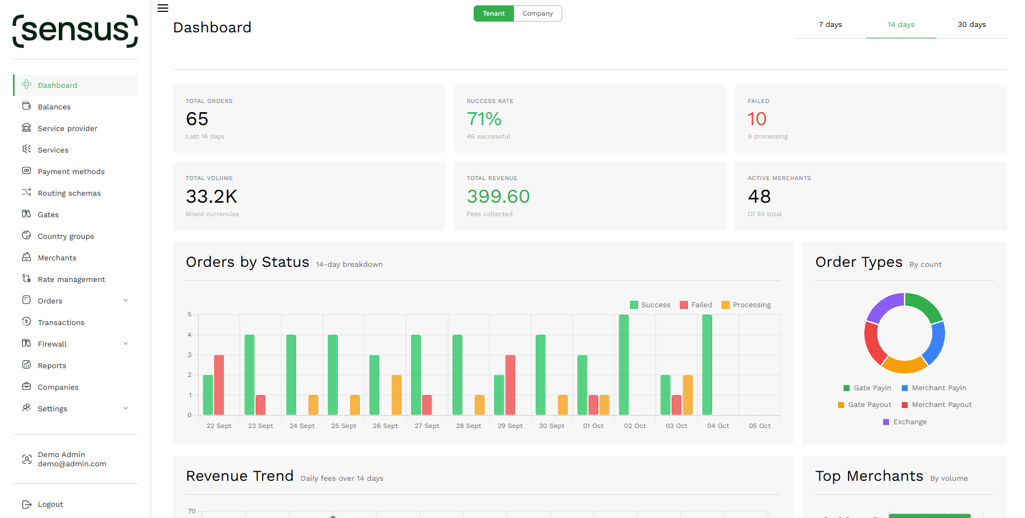Switch view to Company toggle
Image resolution: width=1025 pixels, height=518 pixels.
pos(538,13)
